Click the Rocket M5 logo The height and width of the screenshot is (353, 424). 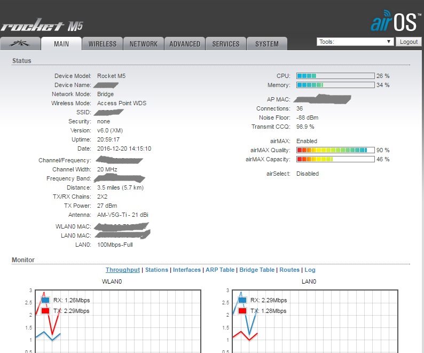tap(42, 26)
